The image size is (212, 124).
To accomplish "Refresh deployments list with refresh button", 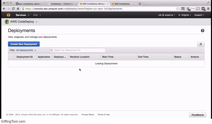I will (201, 44).
